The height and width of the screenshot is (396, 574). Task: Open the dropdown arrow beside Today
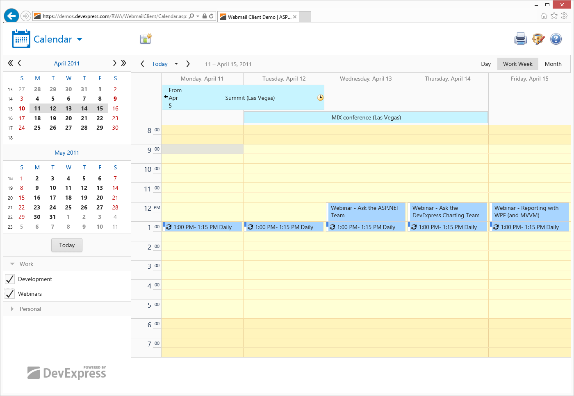[176, 64]
